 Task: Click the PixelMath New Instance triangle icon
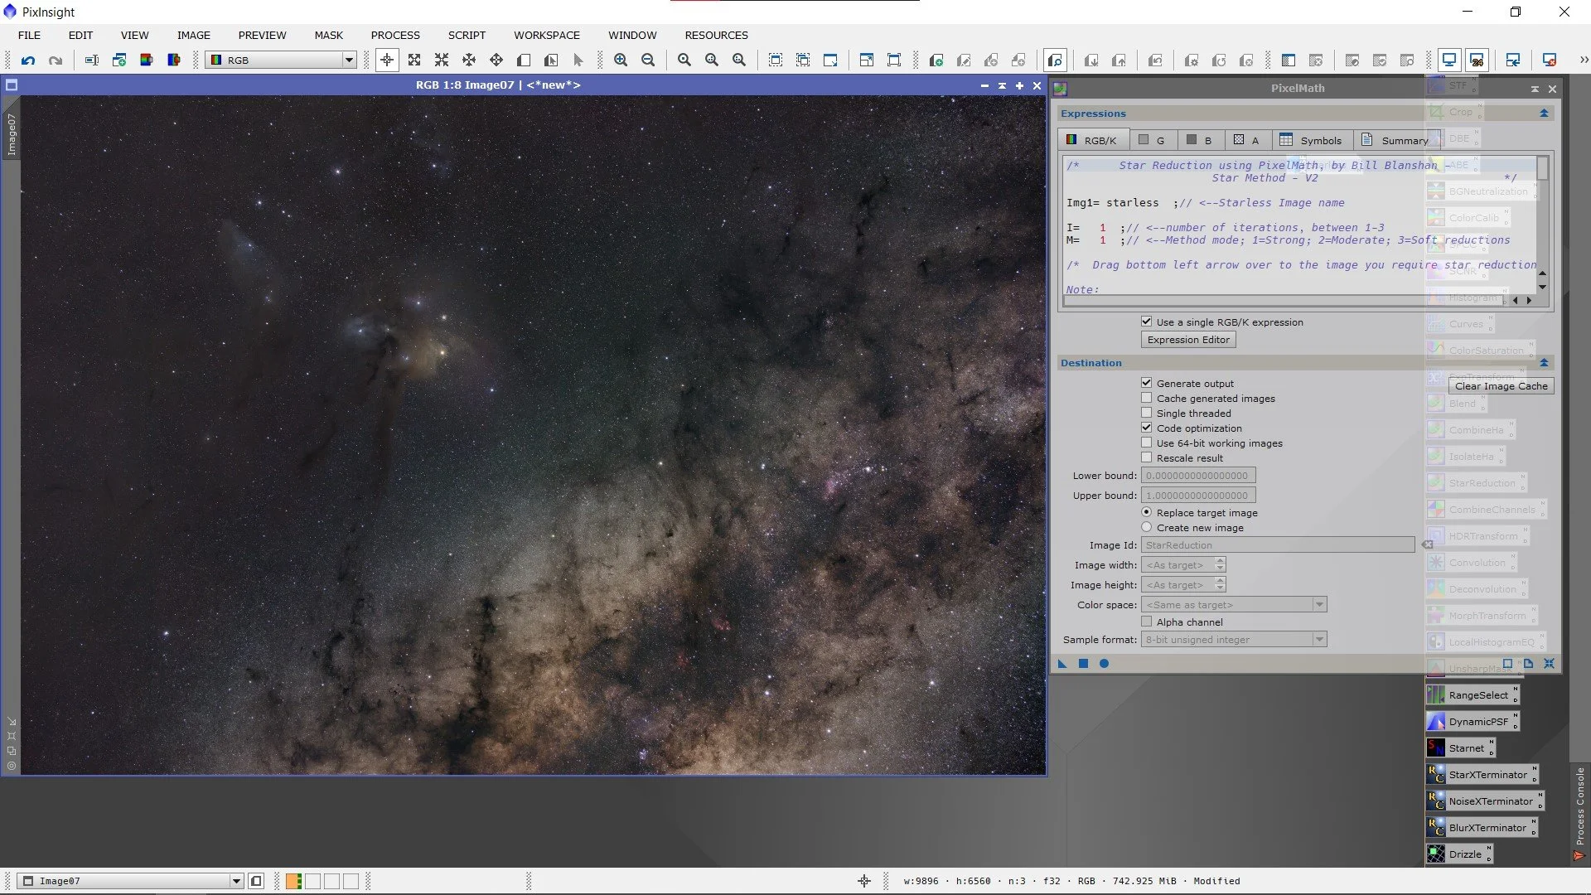tap(1062, 664)
